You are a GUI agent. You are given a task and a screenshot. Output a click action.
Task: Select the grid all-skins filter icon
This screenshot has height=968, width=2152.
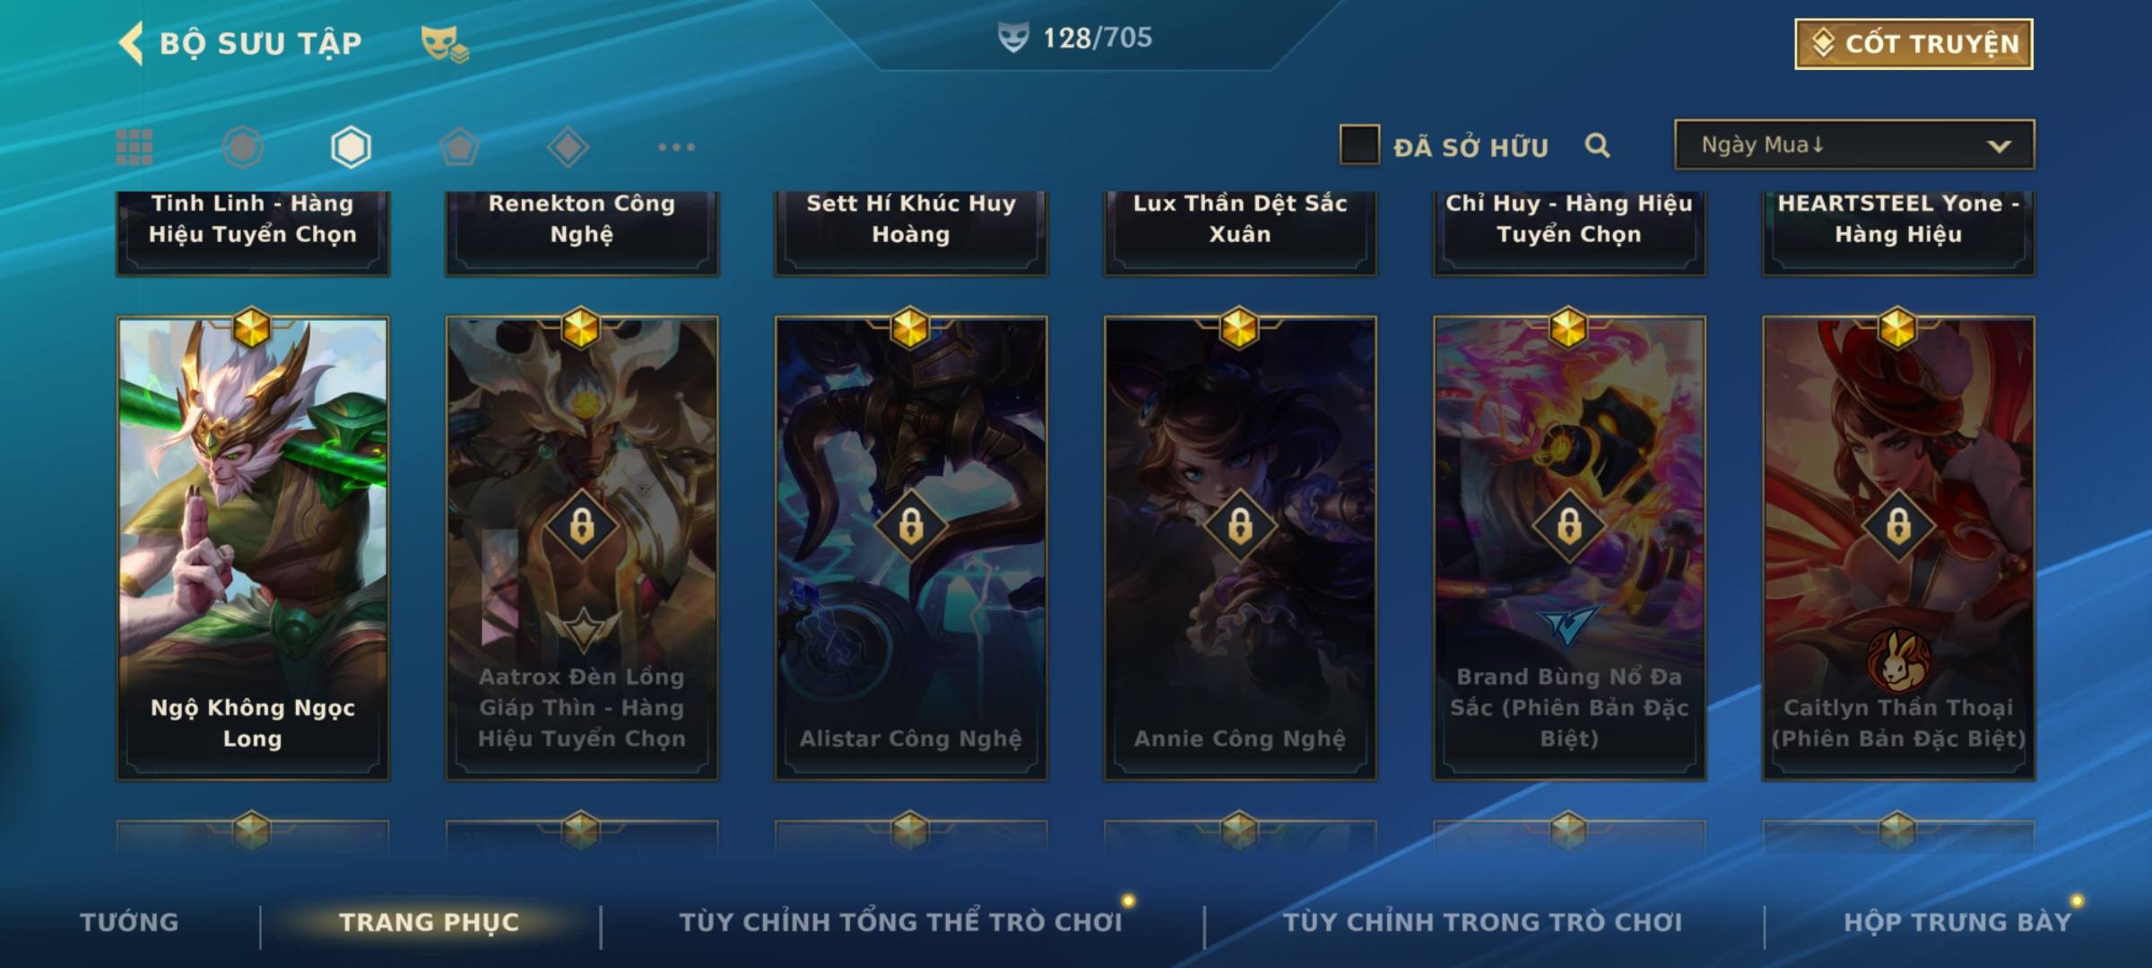coord(134,147)
